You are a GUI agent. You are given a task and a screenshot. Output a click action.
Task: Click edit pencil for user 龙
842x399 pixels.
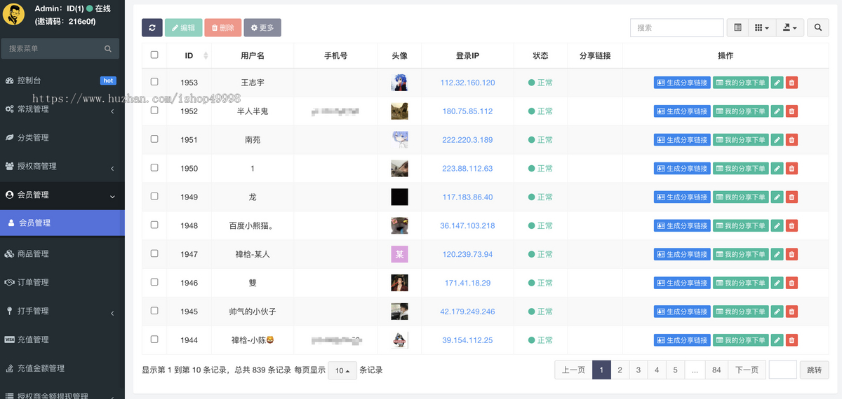pos(777,197)
